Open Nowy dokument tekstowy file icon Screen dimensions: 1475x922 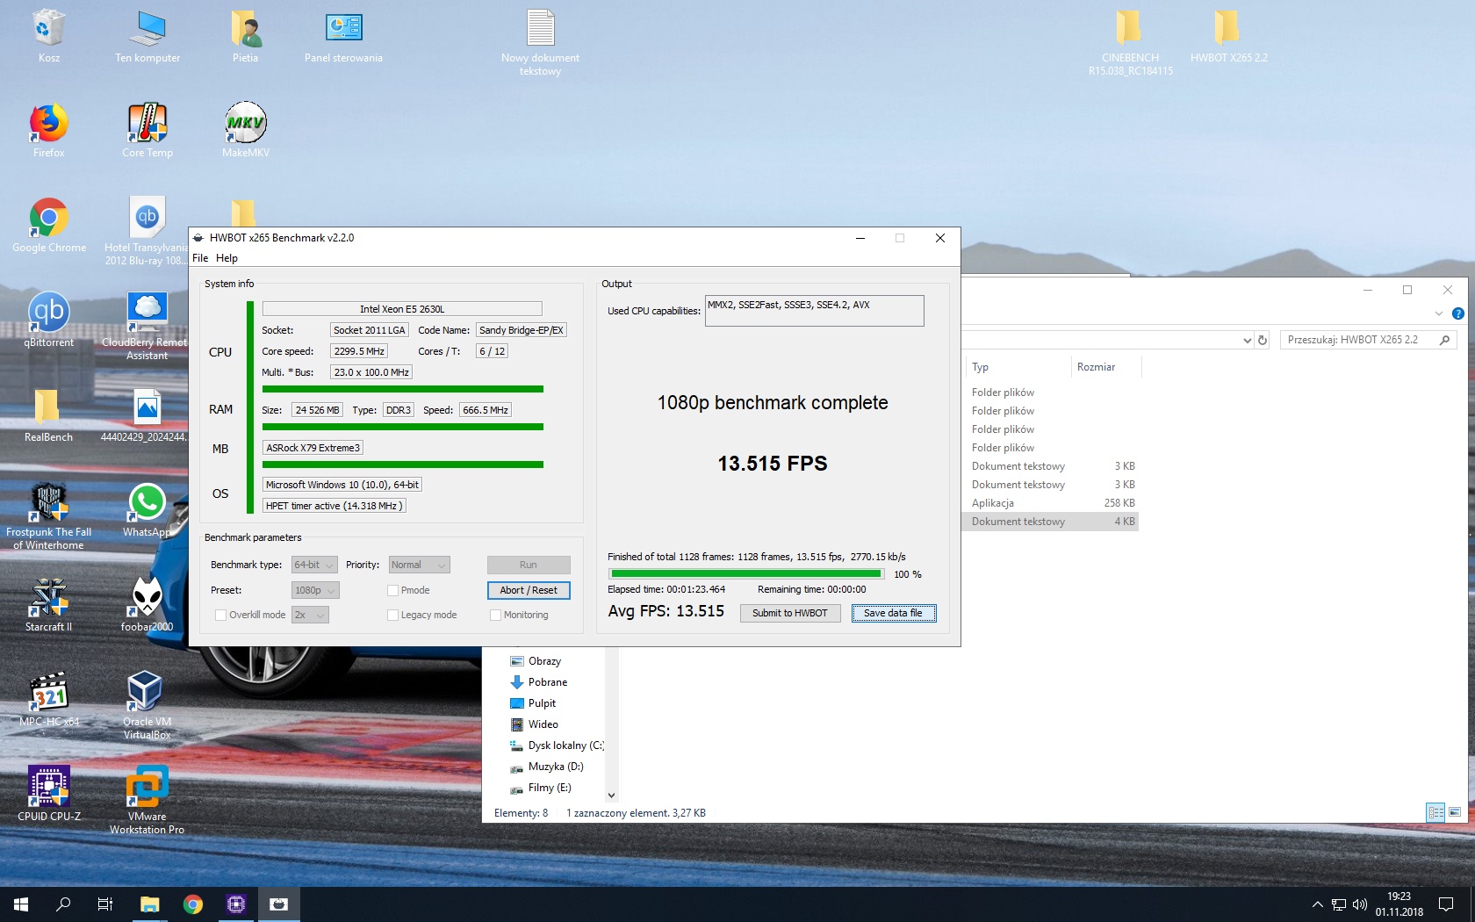[x=540, y=28]
